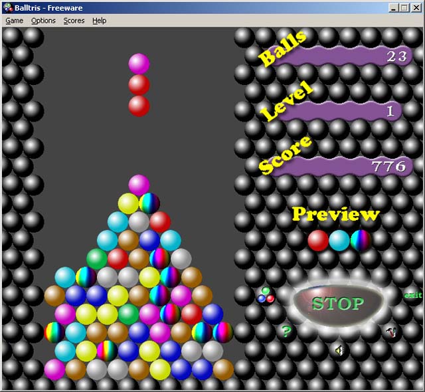Maximize the Balltris window
The height and width of the screenshot is (392, 425).
(x=404, y=7)
